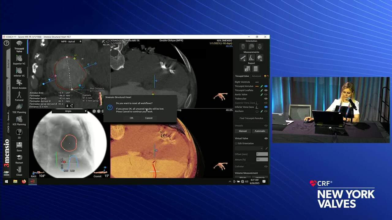Cancel the reset workflows dialog
This screenshot has height=220, width=392.
tap(149, 118)
